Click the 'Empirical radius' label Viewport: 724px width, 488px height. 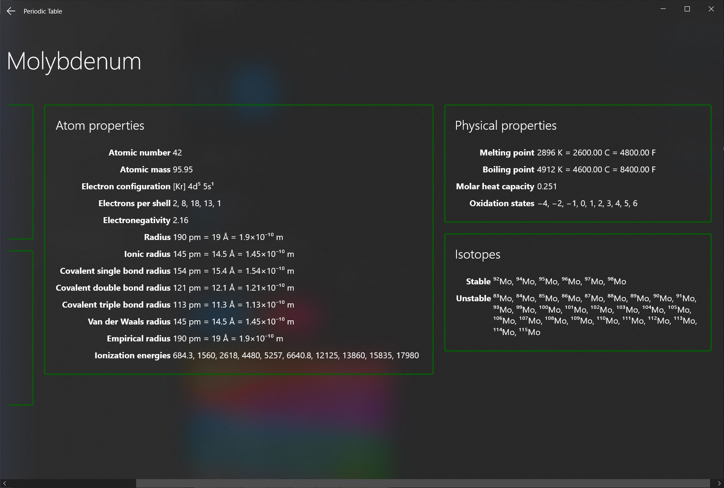coord(139,338)
